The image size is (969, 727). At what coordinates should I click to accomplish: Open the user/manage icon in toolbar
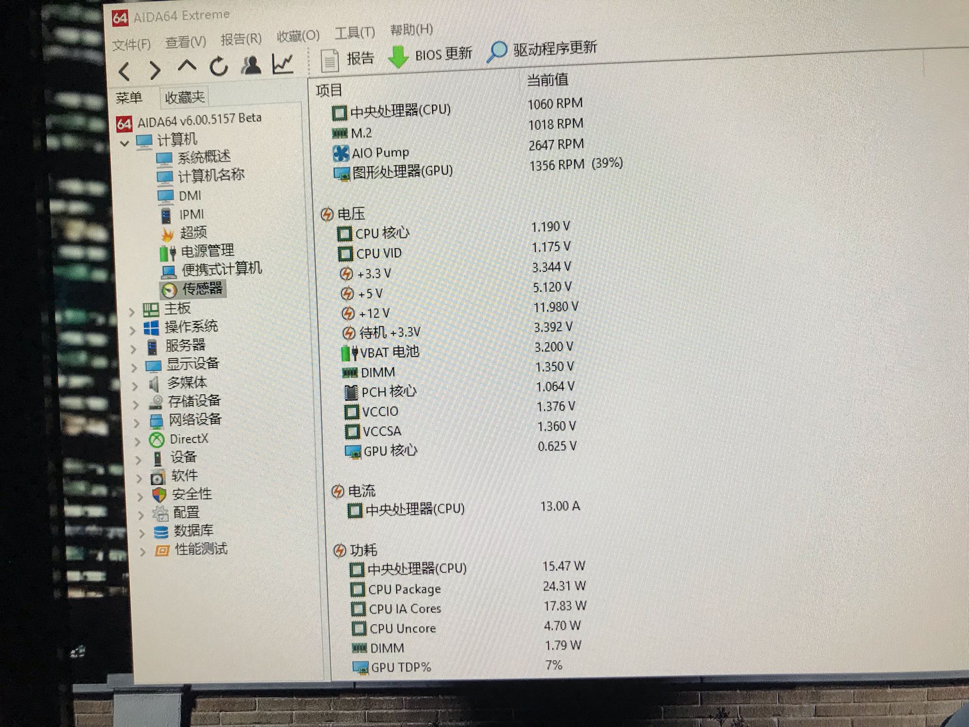tap(251, 65)
